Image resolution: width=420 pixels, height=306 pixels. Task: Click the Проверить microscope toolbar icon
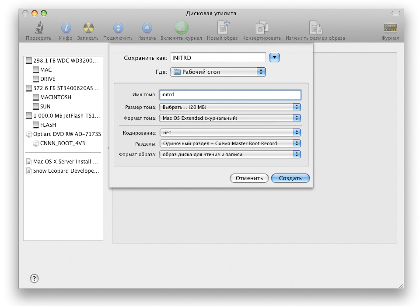pyautogui.click(x=38, y=28)
